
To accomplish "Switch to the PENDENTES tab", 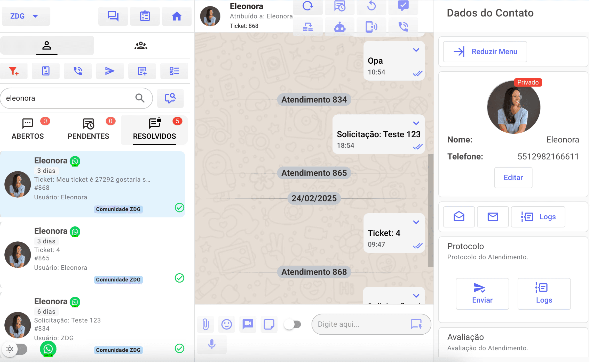I will tap(88, 129).
